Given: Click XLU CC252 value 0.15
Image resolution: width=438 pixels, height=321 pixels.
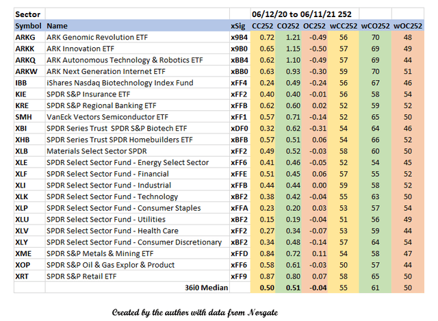Looking at the screenshot, I should coord(263,219).
